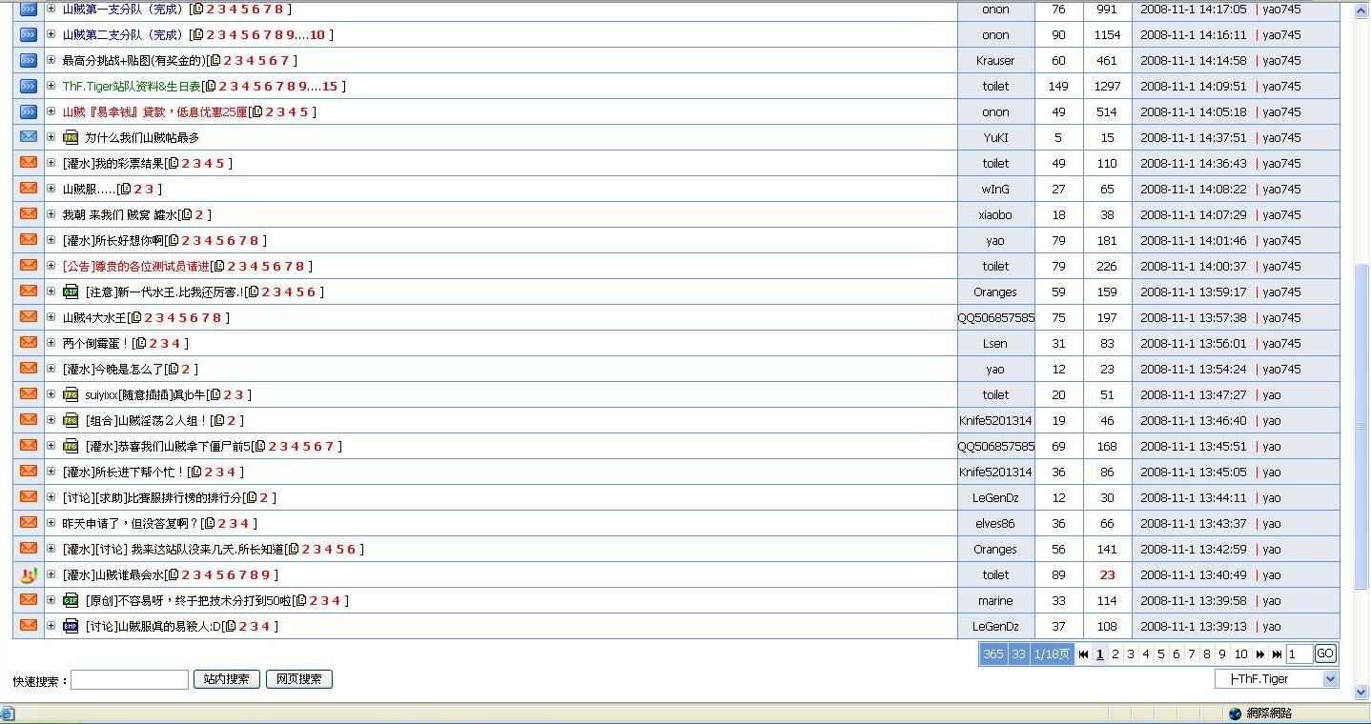Go to page 5 in the pagination bar
Image resolution: width=1371 pixels, height=724 pixels.
1160,654
